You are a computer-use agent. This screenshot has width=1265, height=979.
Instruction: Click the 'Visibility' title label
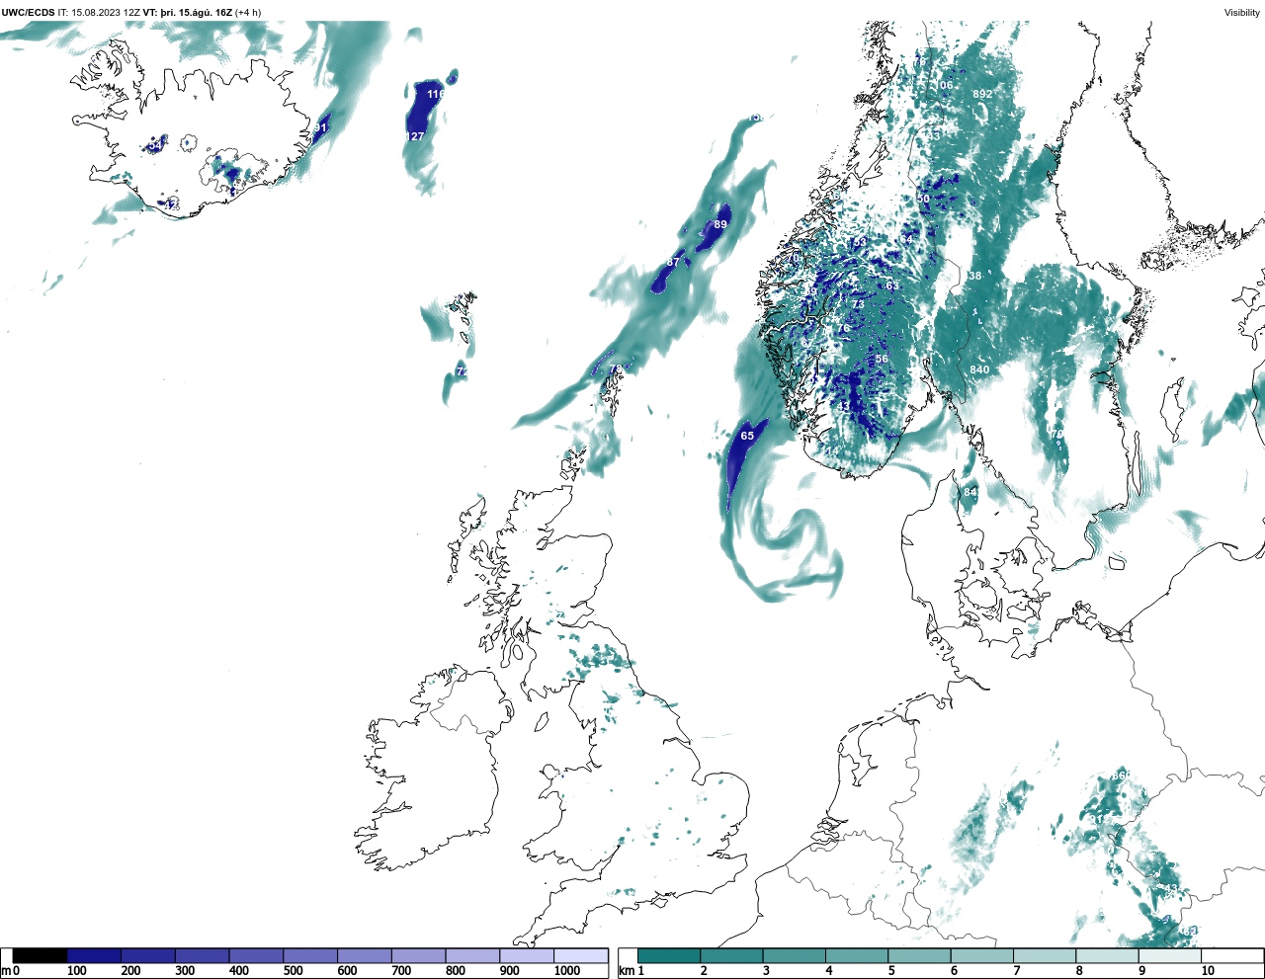pyautogui.click(x=1242, y=13)
